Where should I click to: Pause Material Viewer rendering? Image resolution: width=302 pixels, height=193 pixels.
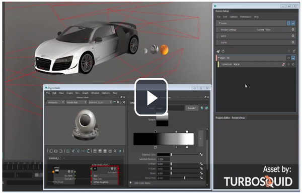(x=118, y=102)
